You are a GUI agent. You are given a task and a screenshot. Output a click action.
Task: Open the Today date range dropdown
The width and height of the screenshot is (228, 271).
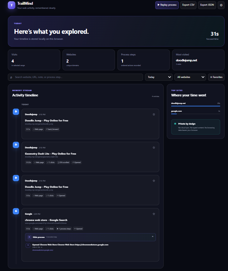coord(159,77)
